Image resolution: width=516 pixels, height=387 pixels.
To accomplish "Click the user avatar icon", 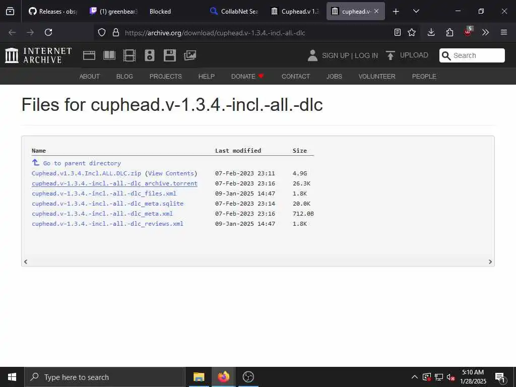I will pyautogui.click(x=312, y=55).
